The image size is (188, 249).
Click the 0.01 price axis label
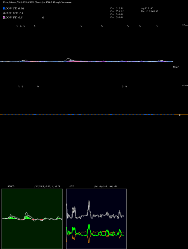click(x=176, y=67)
